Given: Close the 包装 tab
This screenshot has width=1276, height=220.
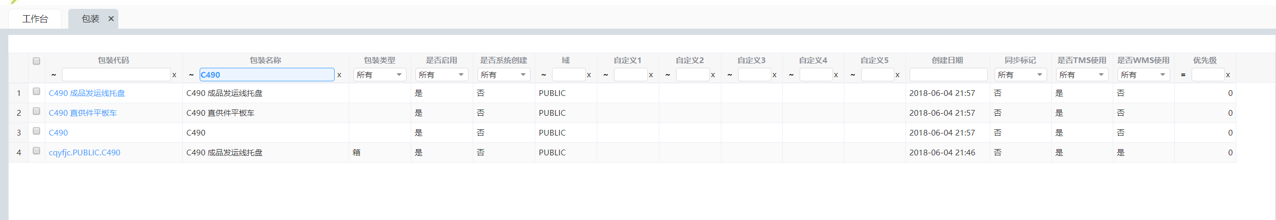Looking at the screenshot, I should 111,19.
